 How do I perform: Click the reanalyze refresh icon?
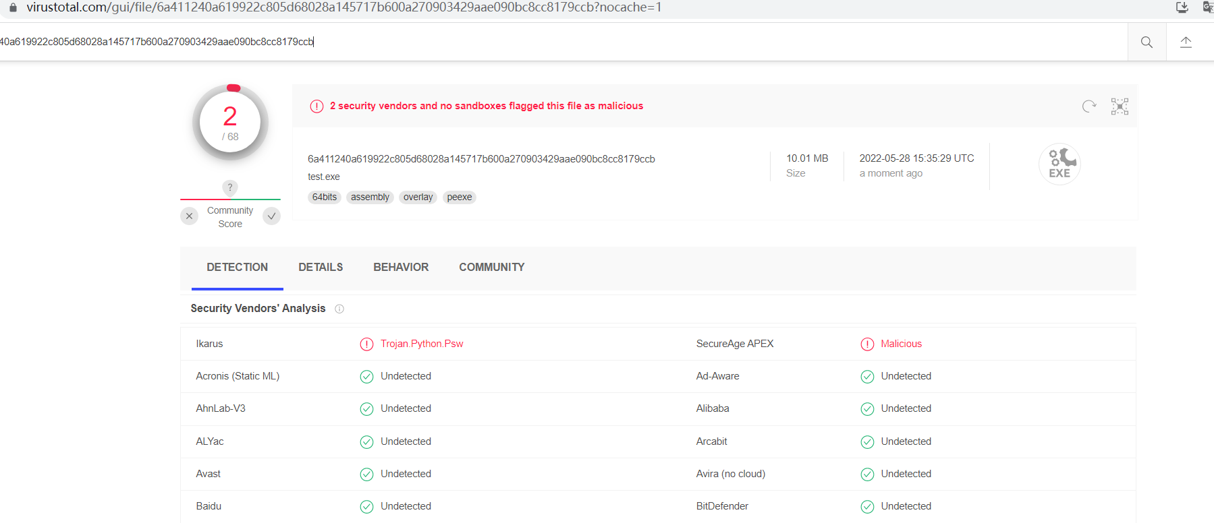click(x=1089, y=106)
